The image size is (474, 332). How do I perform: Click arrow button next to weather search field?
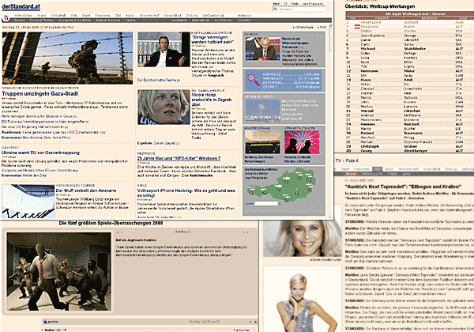coord(280,204)
